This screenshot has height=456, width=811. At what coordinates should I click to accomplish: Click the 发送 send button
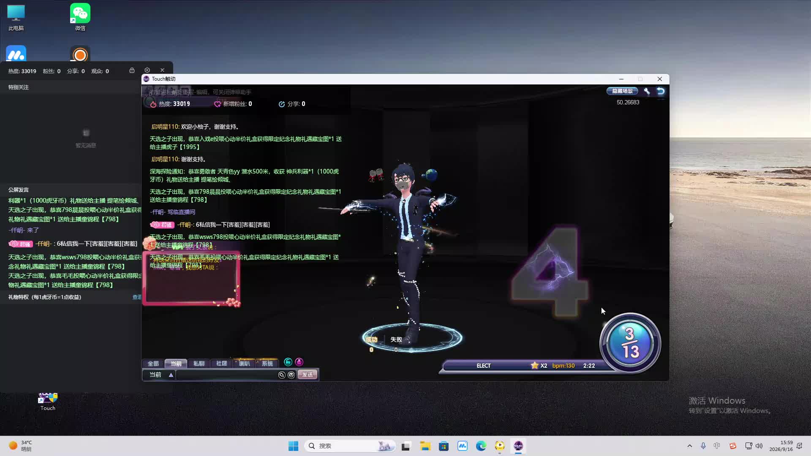(308, 375)
